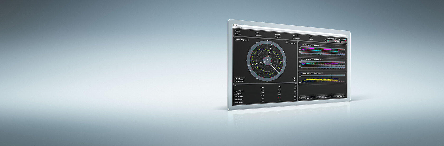Click the 4D EAGLE S logo
444x146 pixels.
(x=343, y=39)
